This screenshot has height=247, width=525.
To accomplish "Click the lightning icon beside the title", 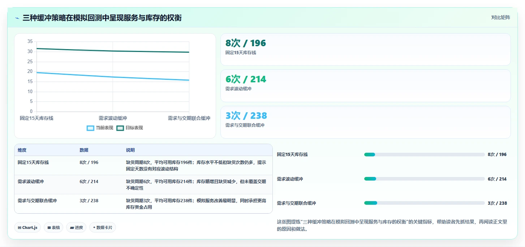I will point(17,18).
